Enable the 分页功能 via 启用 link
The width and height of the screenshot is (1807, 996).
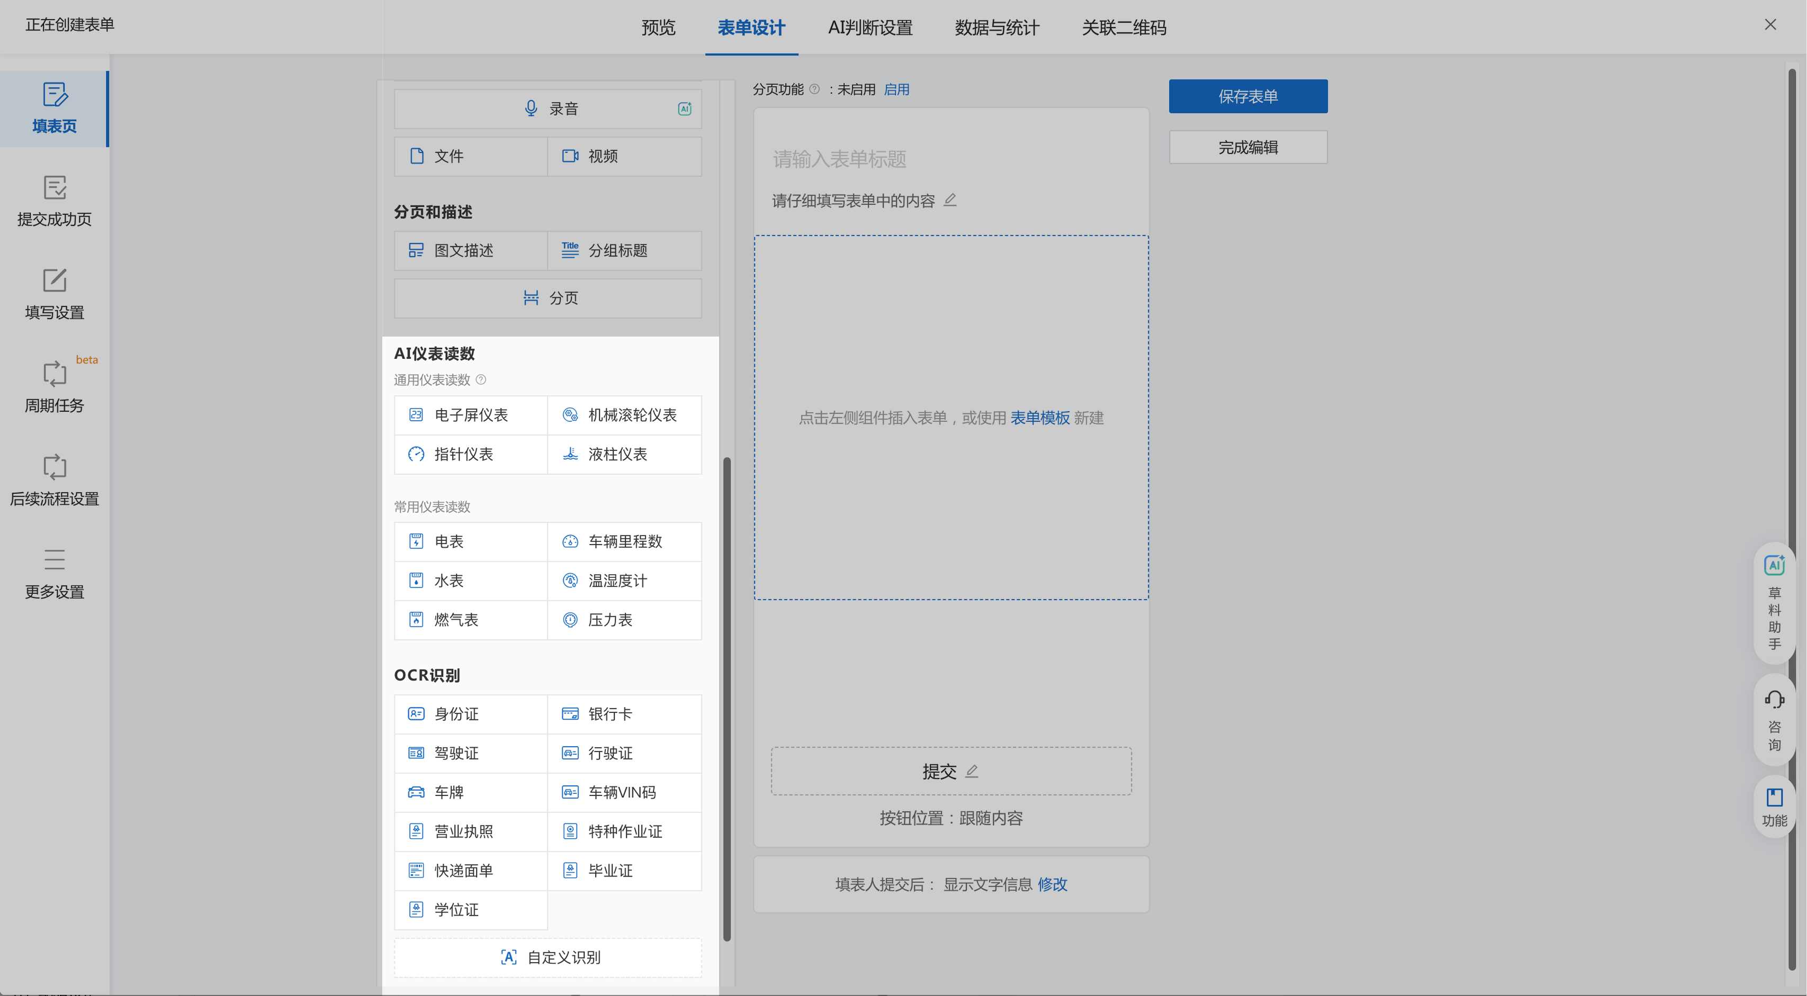(x=896, y=89)
